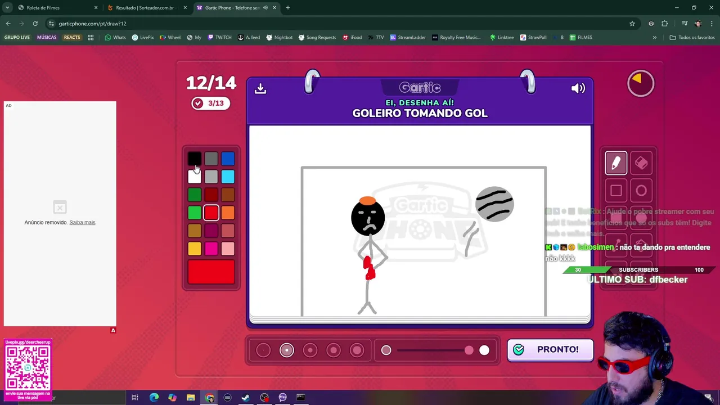The width and height of the screenshot is (720, 405).
Task: Open the Linktree bookmark
Action: click(501, 38)
